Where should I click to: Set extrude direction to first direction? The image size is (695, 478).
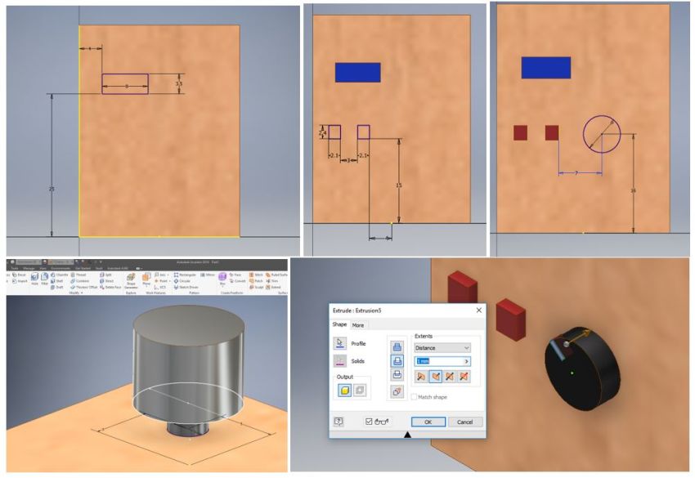tap(421, 377)
